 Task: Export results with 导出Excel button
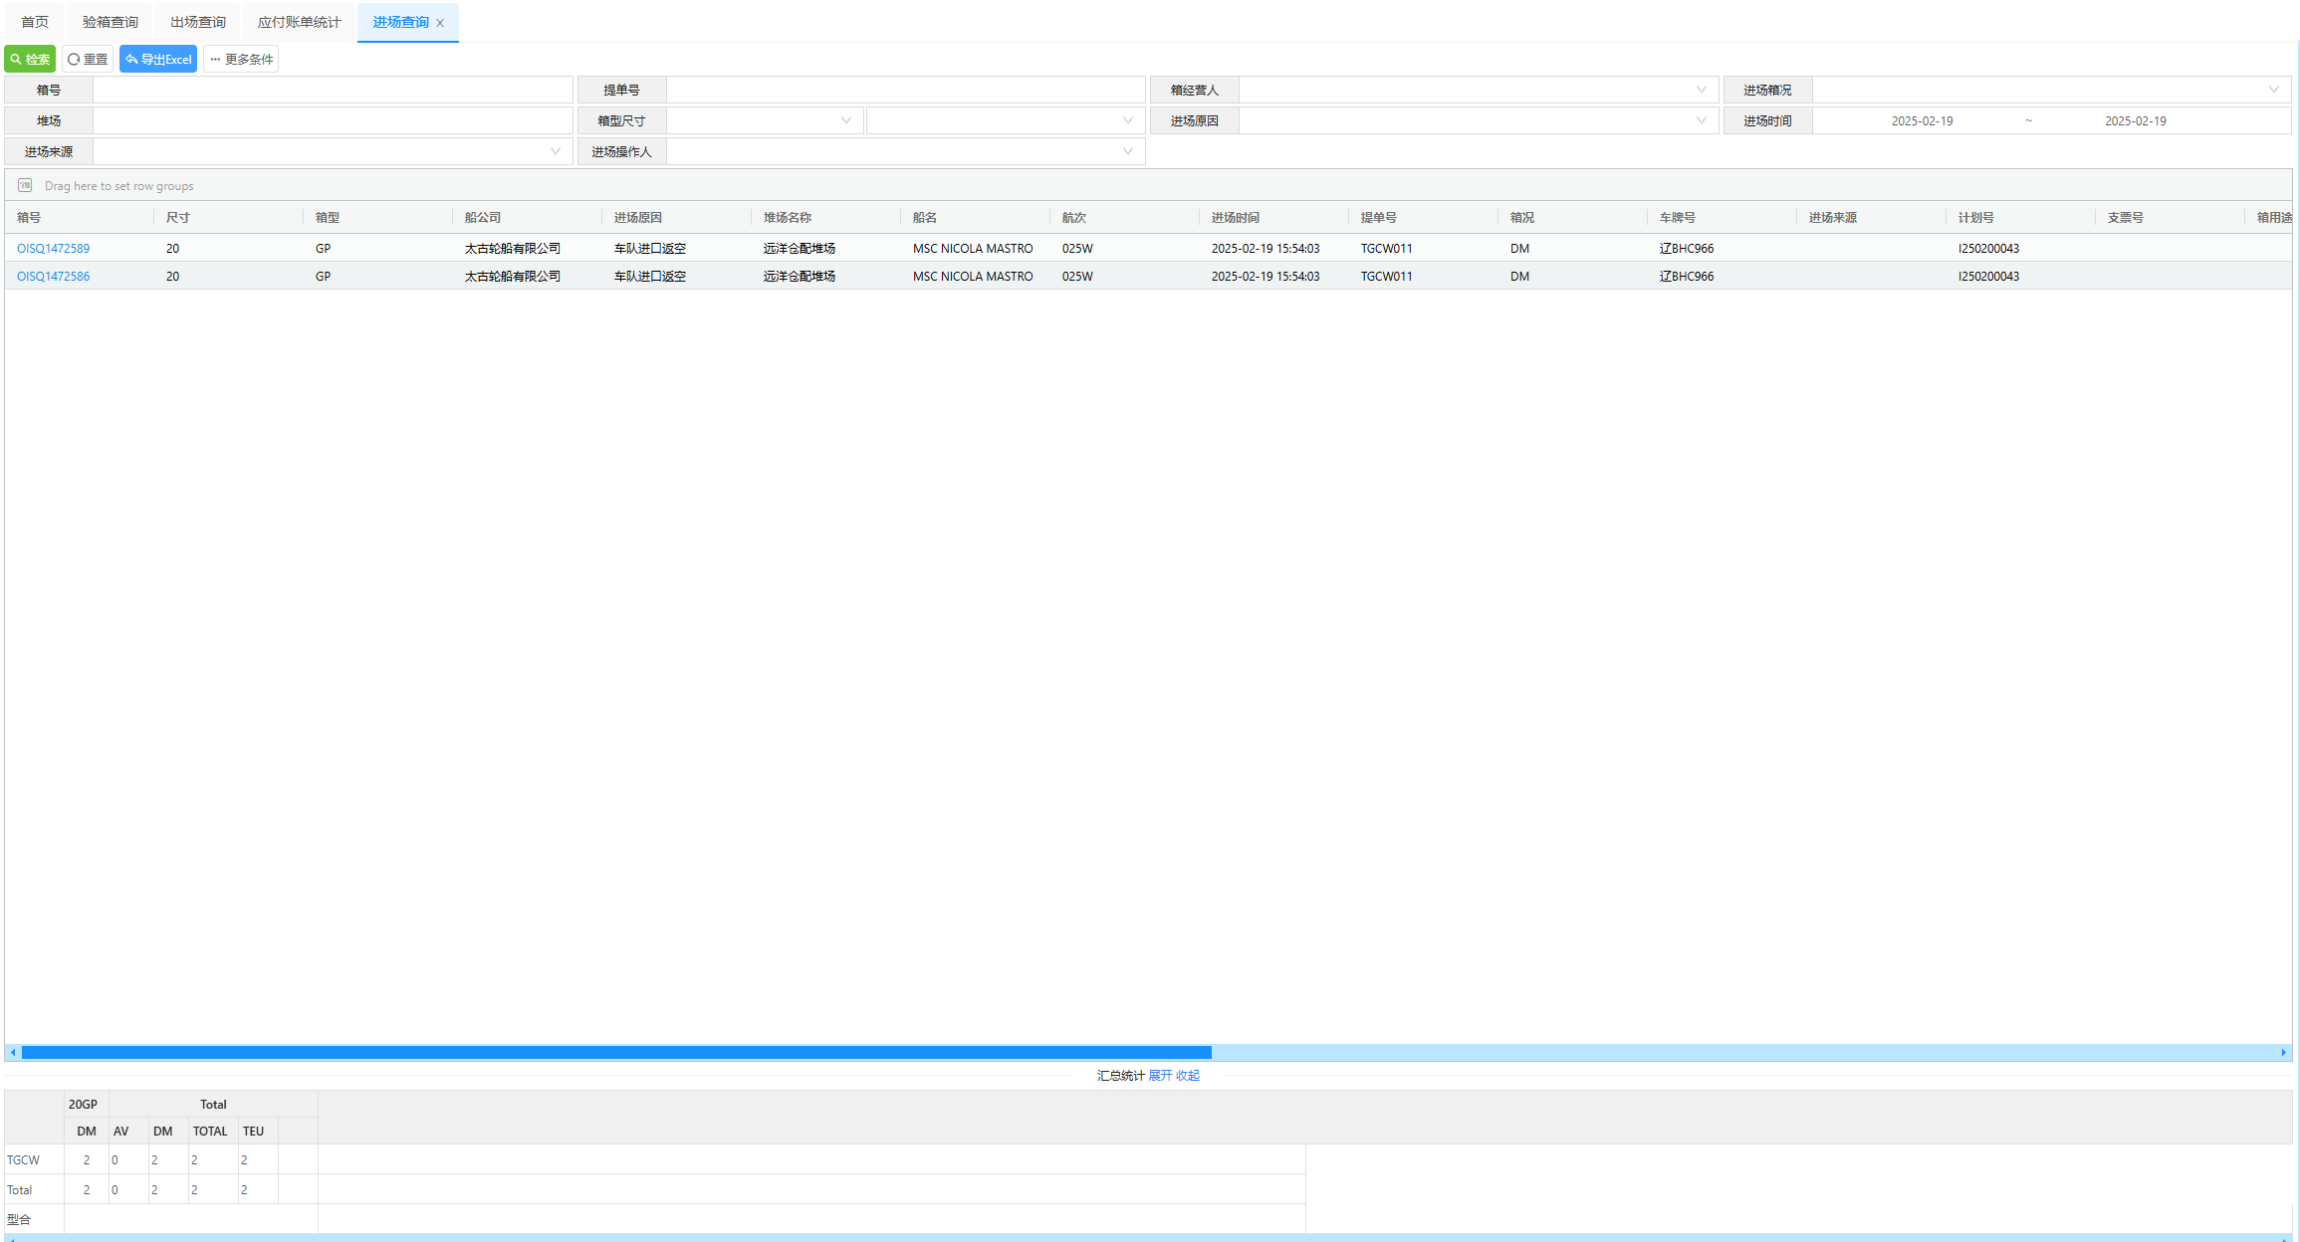tap(158, 60)
